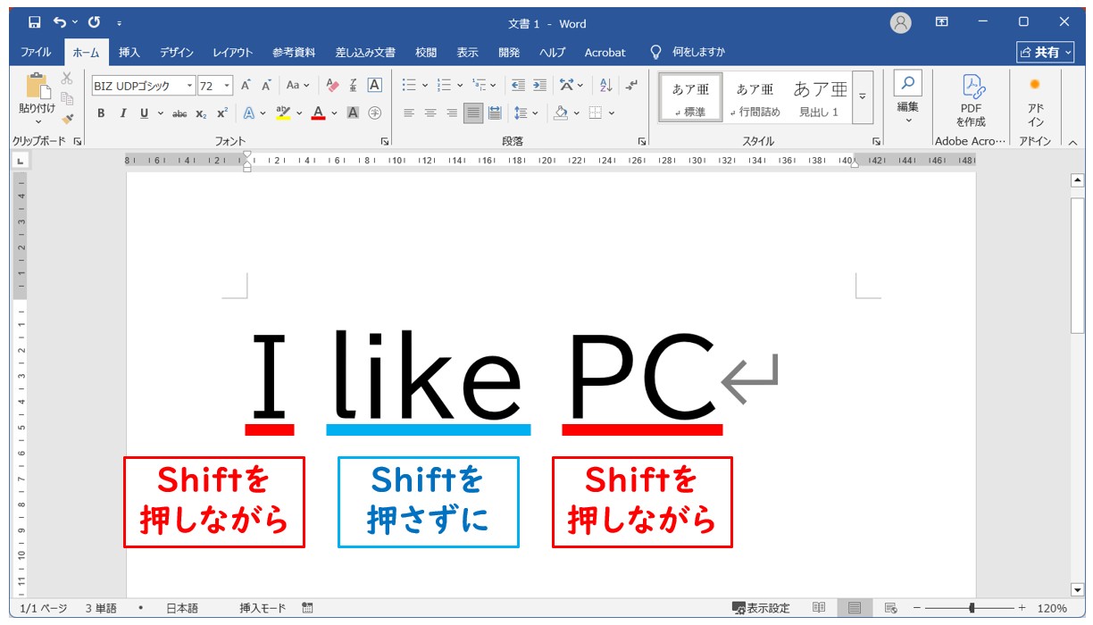
Task: Open text highlight color picker arrow
Action: coord(299,113)
